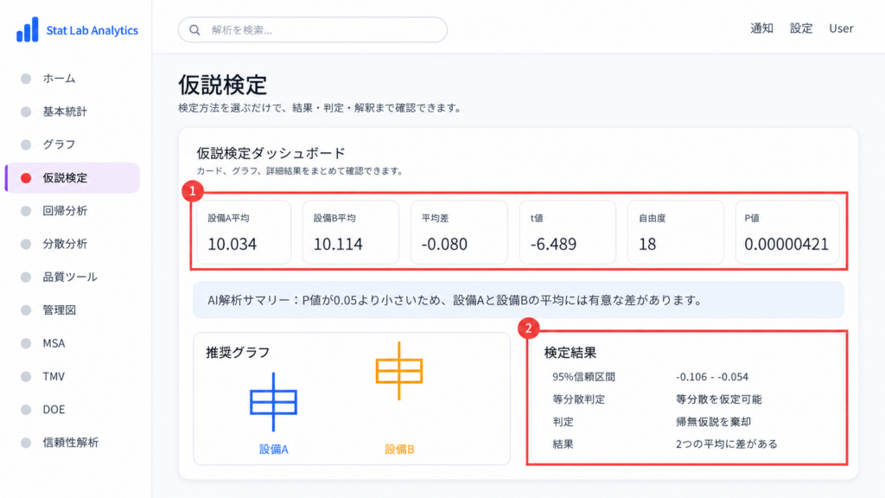Click 帰無仮説を棄却 result text
885x498 pixels.
point(713,422)
